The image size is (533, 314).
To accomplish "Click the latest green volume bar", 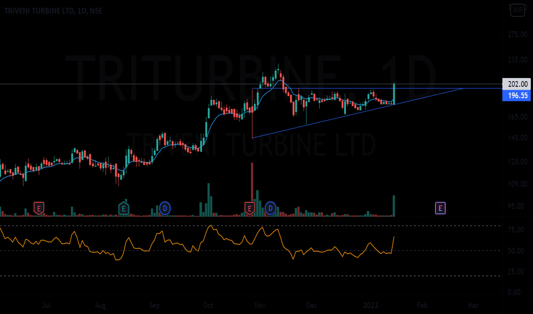I will coord(394,206).
